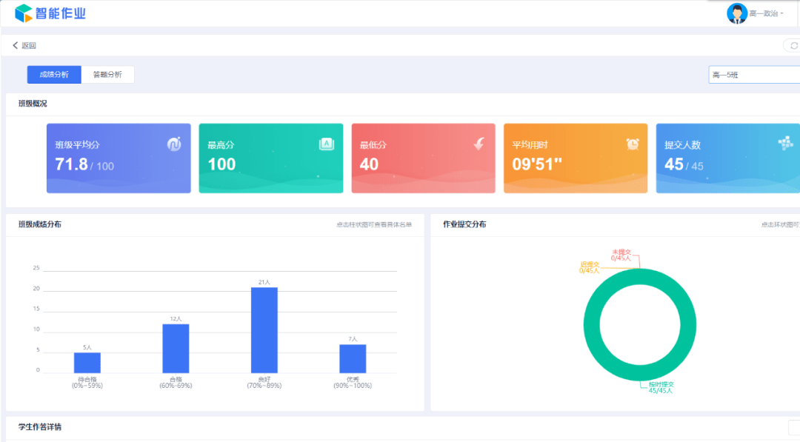Select the 优秀 (90%-100%) bar
Viewport: 800px width, 442px height.
pyautogui.click(x=353, y=358)
